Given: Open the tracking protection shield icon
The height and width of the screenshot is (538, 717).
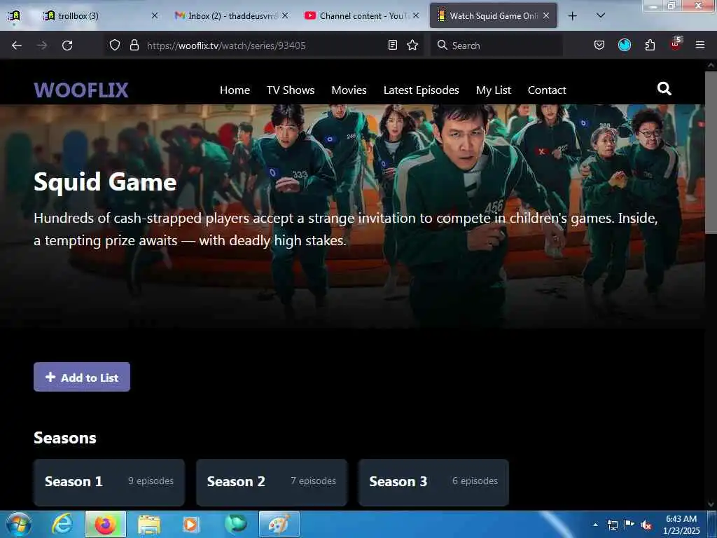Looking at the screenshot, I should pyautogui.click(x=115, y=45).
